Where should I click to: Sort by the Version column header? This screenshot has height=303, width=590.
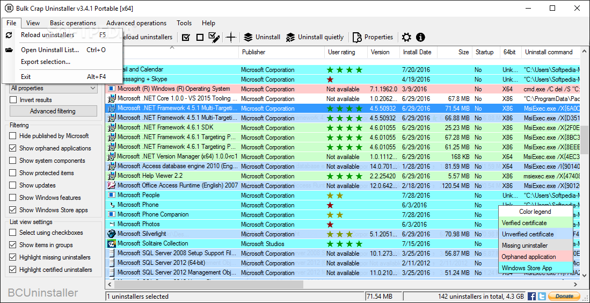click(383, 52)
